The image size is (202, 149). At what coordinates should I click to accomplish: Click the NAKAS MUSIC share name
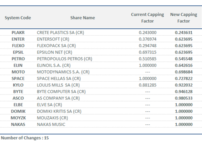[x=51, y=124]
